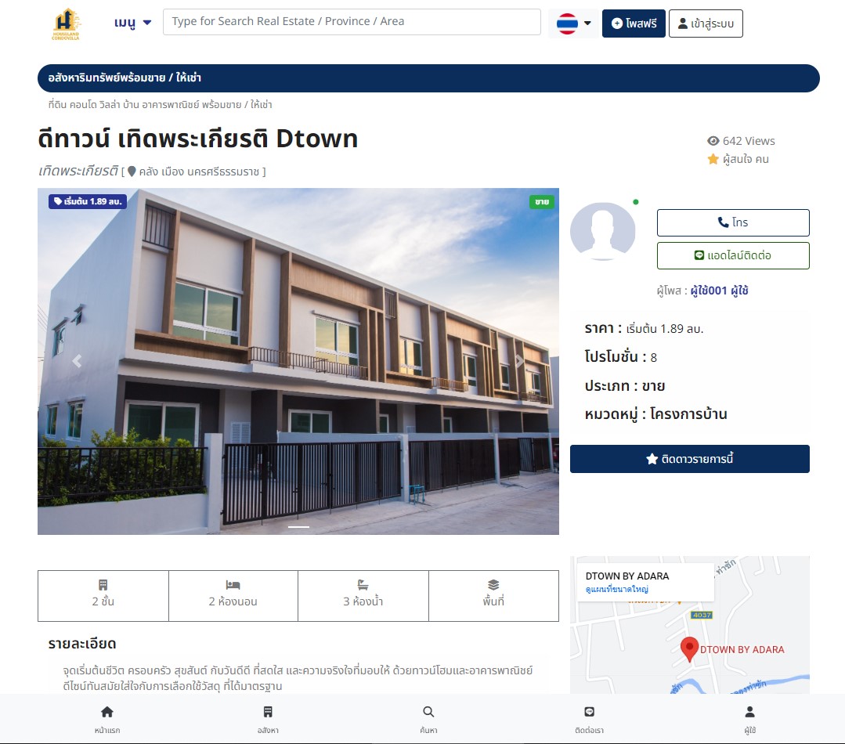Open the อสังหา building icon tab

(268, 718)
